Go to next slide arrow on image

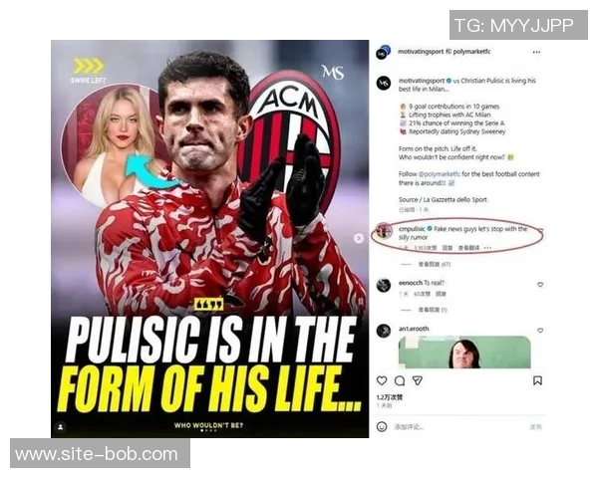(x=359, y=238)
